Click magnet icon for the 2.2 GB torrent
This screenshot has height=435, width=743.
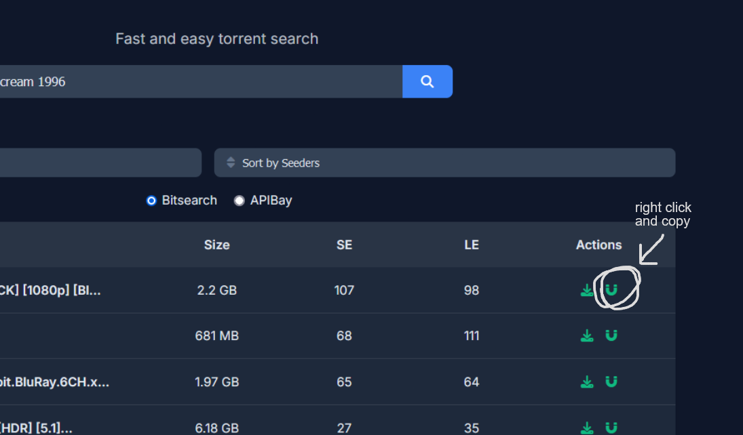[x=611, y=290]
